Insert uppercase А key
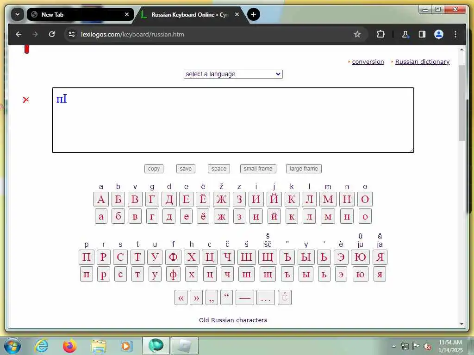The height and width of the screenshot is (355, 474). [101, 199]
